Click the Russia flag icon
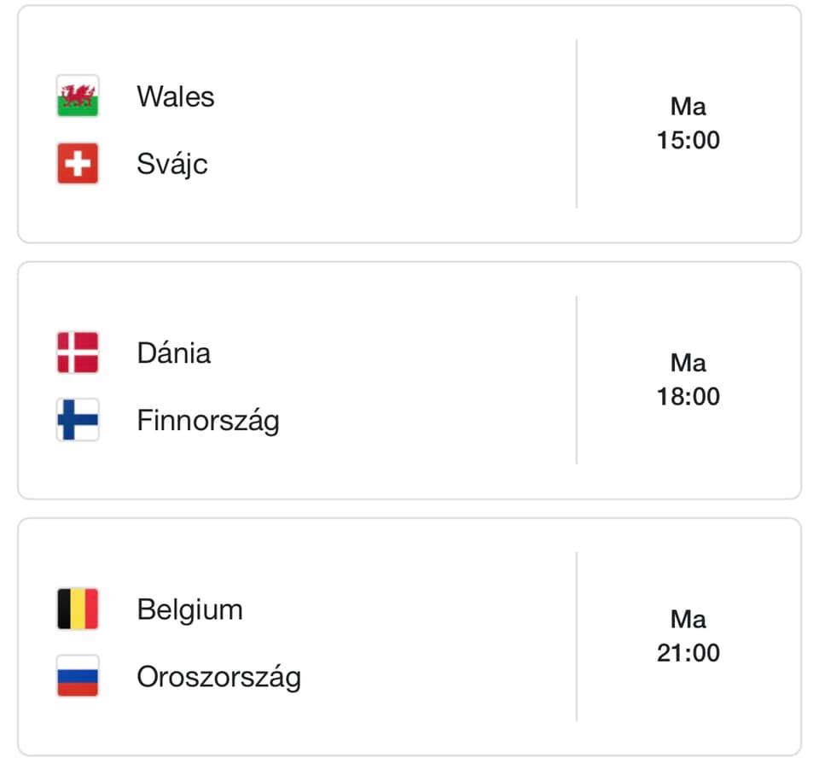This screenshot has height=758, width=819. tap(78, 676)
